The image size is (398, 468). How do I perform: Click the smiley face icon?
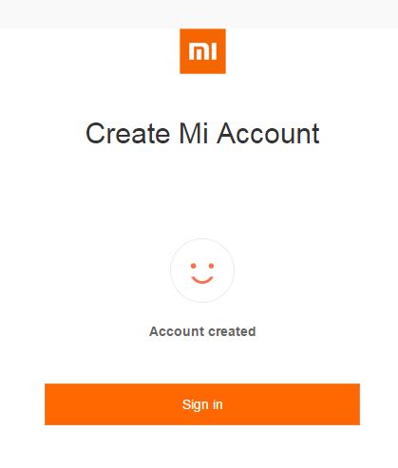(x=202, y=271)
